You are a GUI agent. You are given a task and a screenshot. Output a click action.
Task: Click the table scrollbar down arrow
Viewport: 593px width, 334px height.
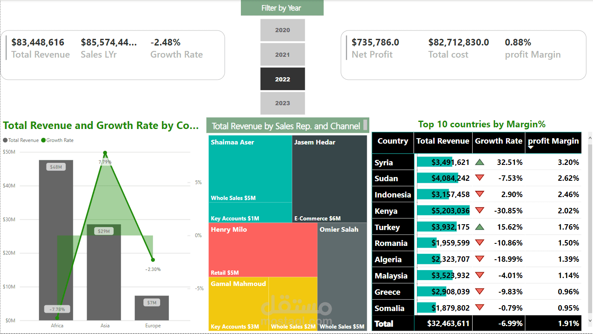tap(590, 321)
